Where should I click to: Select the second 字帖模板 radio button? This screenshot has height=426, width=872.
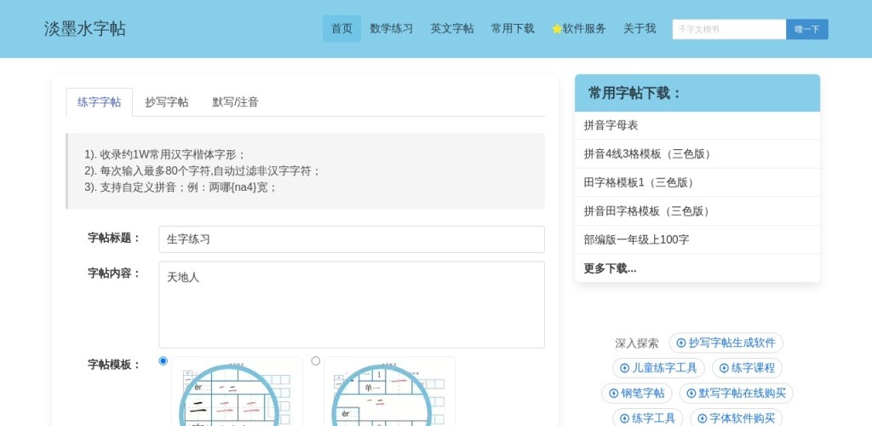click(316, 361)
